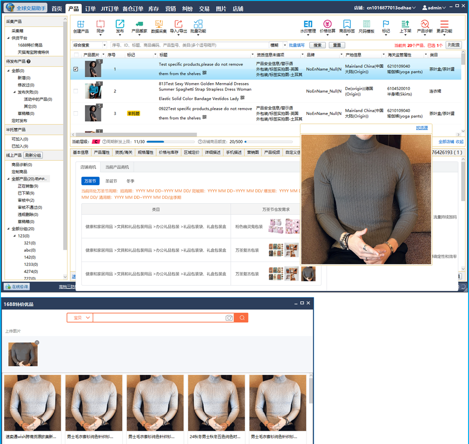Toggle the select-all checkbox in table header
The image size is (469, 444).
click(76, 55)
